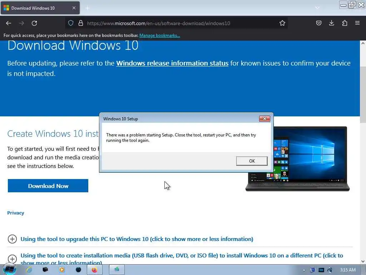Click the Action Center flag tray icon
This screenshot has height=275, width=366.
[x=312, y=270]
